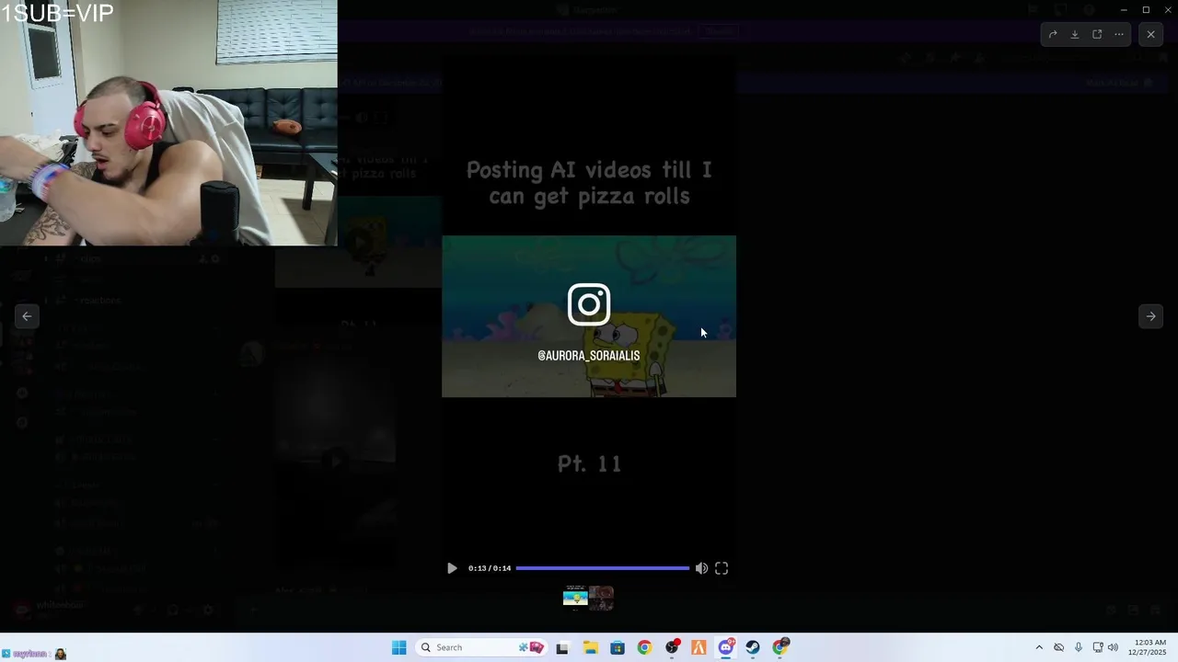Open Steam from the taskbar
Viewport: 1178px width, 662px height.
click(753, 647)
